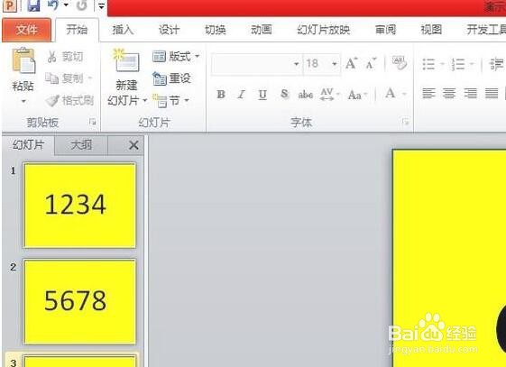
Task: Open the 复制 dropdown arrow
Action: tap(90, 78)
